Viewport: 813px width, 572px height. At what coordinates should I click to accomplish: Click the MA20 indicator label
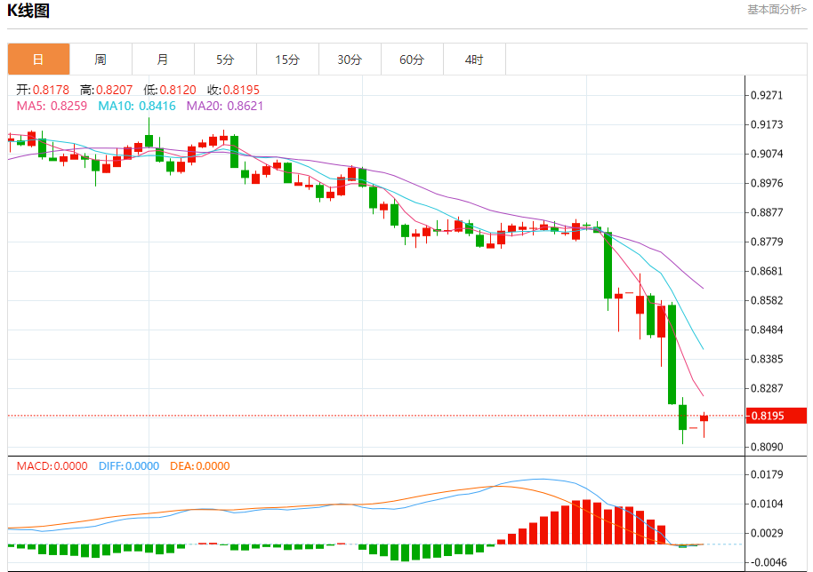coord(224,106)
